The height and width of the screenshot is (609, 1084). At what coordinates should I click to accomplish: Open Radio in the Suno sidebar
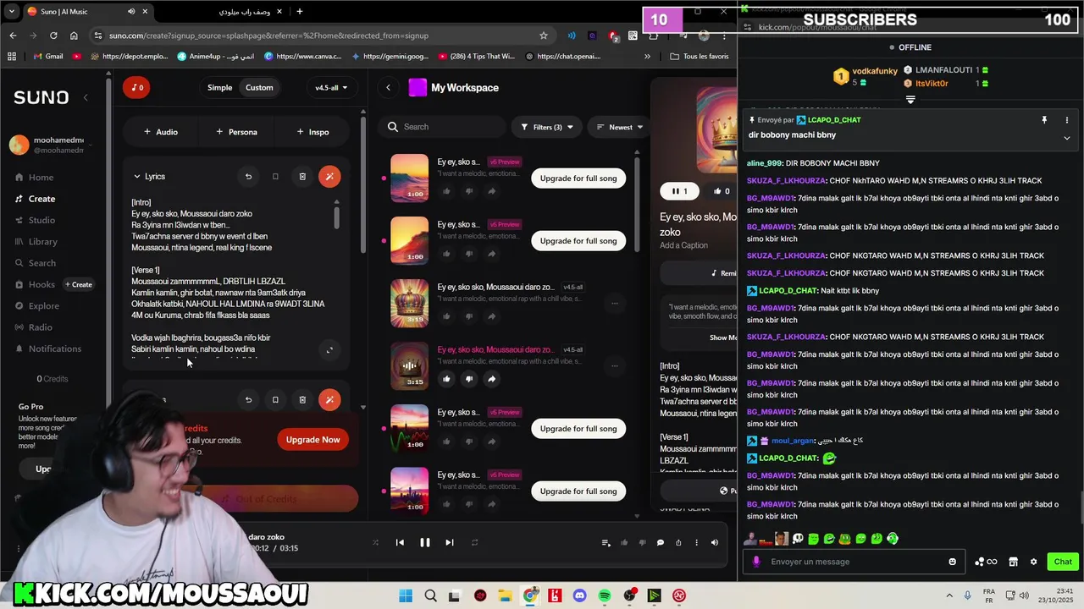(x=33, y=327)
